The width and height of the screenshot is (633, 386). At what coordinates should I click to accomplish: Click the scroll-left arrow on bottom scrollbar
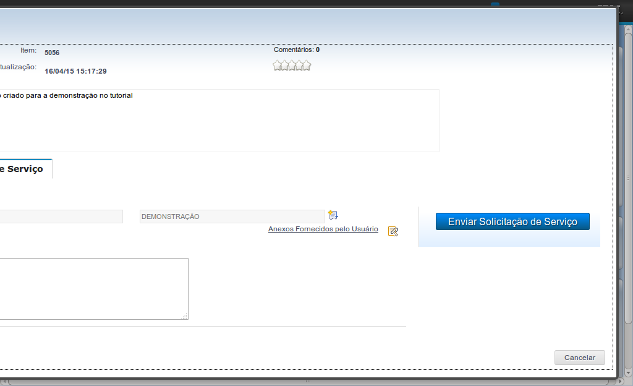coord(4,382)
